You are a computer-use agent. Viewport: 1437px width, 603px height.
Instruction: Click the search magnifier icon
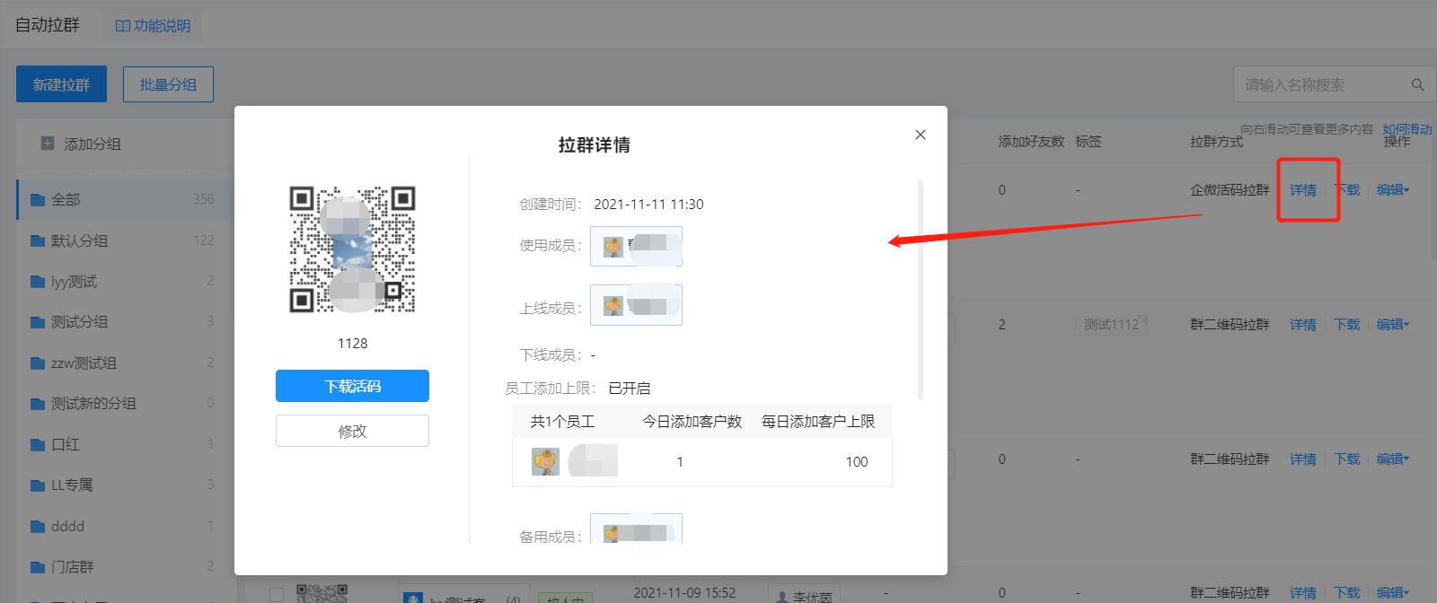1417,84
